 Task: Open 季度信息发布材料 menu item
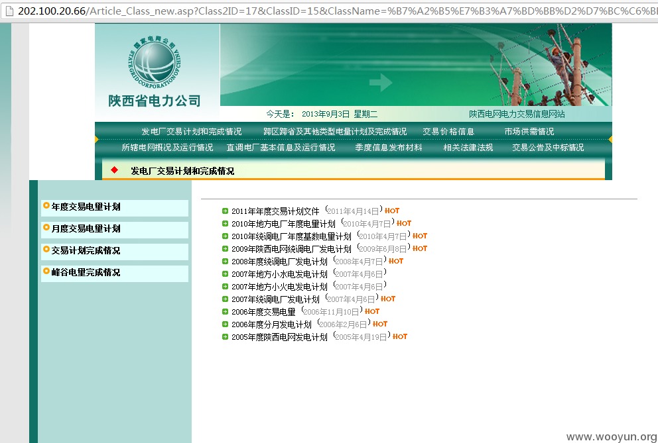[x=389, y=148]
